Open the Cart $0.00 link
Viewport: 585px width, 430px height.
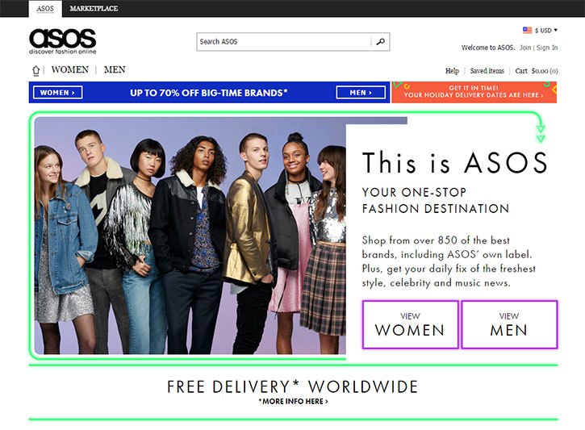tap(537, 71)
